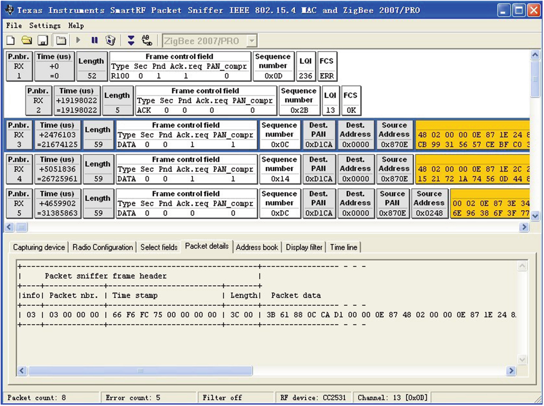Screen dimensions: 544x406
Task: Click the yellow payload of packet 4
Action: [x=473, y=169]
